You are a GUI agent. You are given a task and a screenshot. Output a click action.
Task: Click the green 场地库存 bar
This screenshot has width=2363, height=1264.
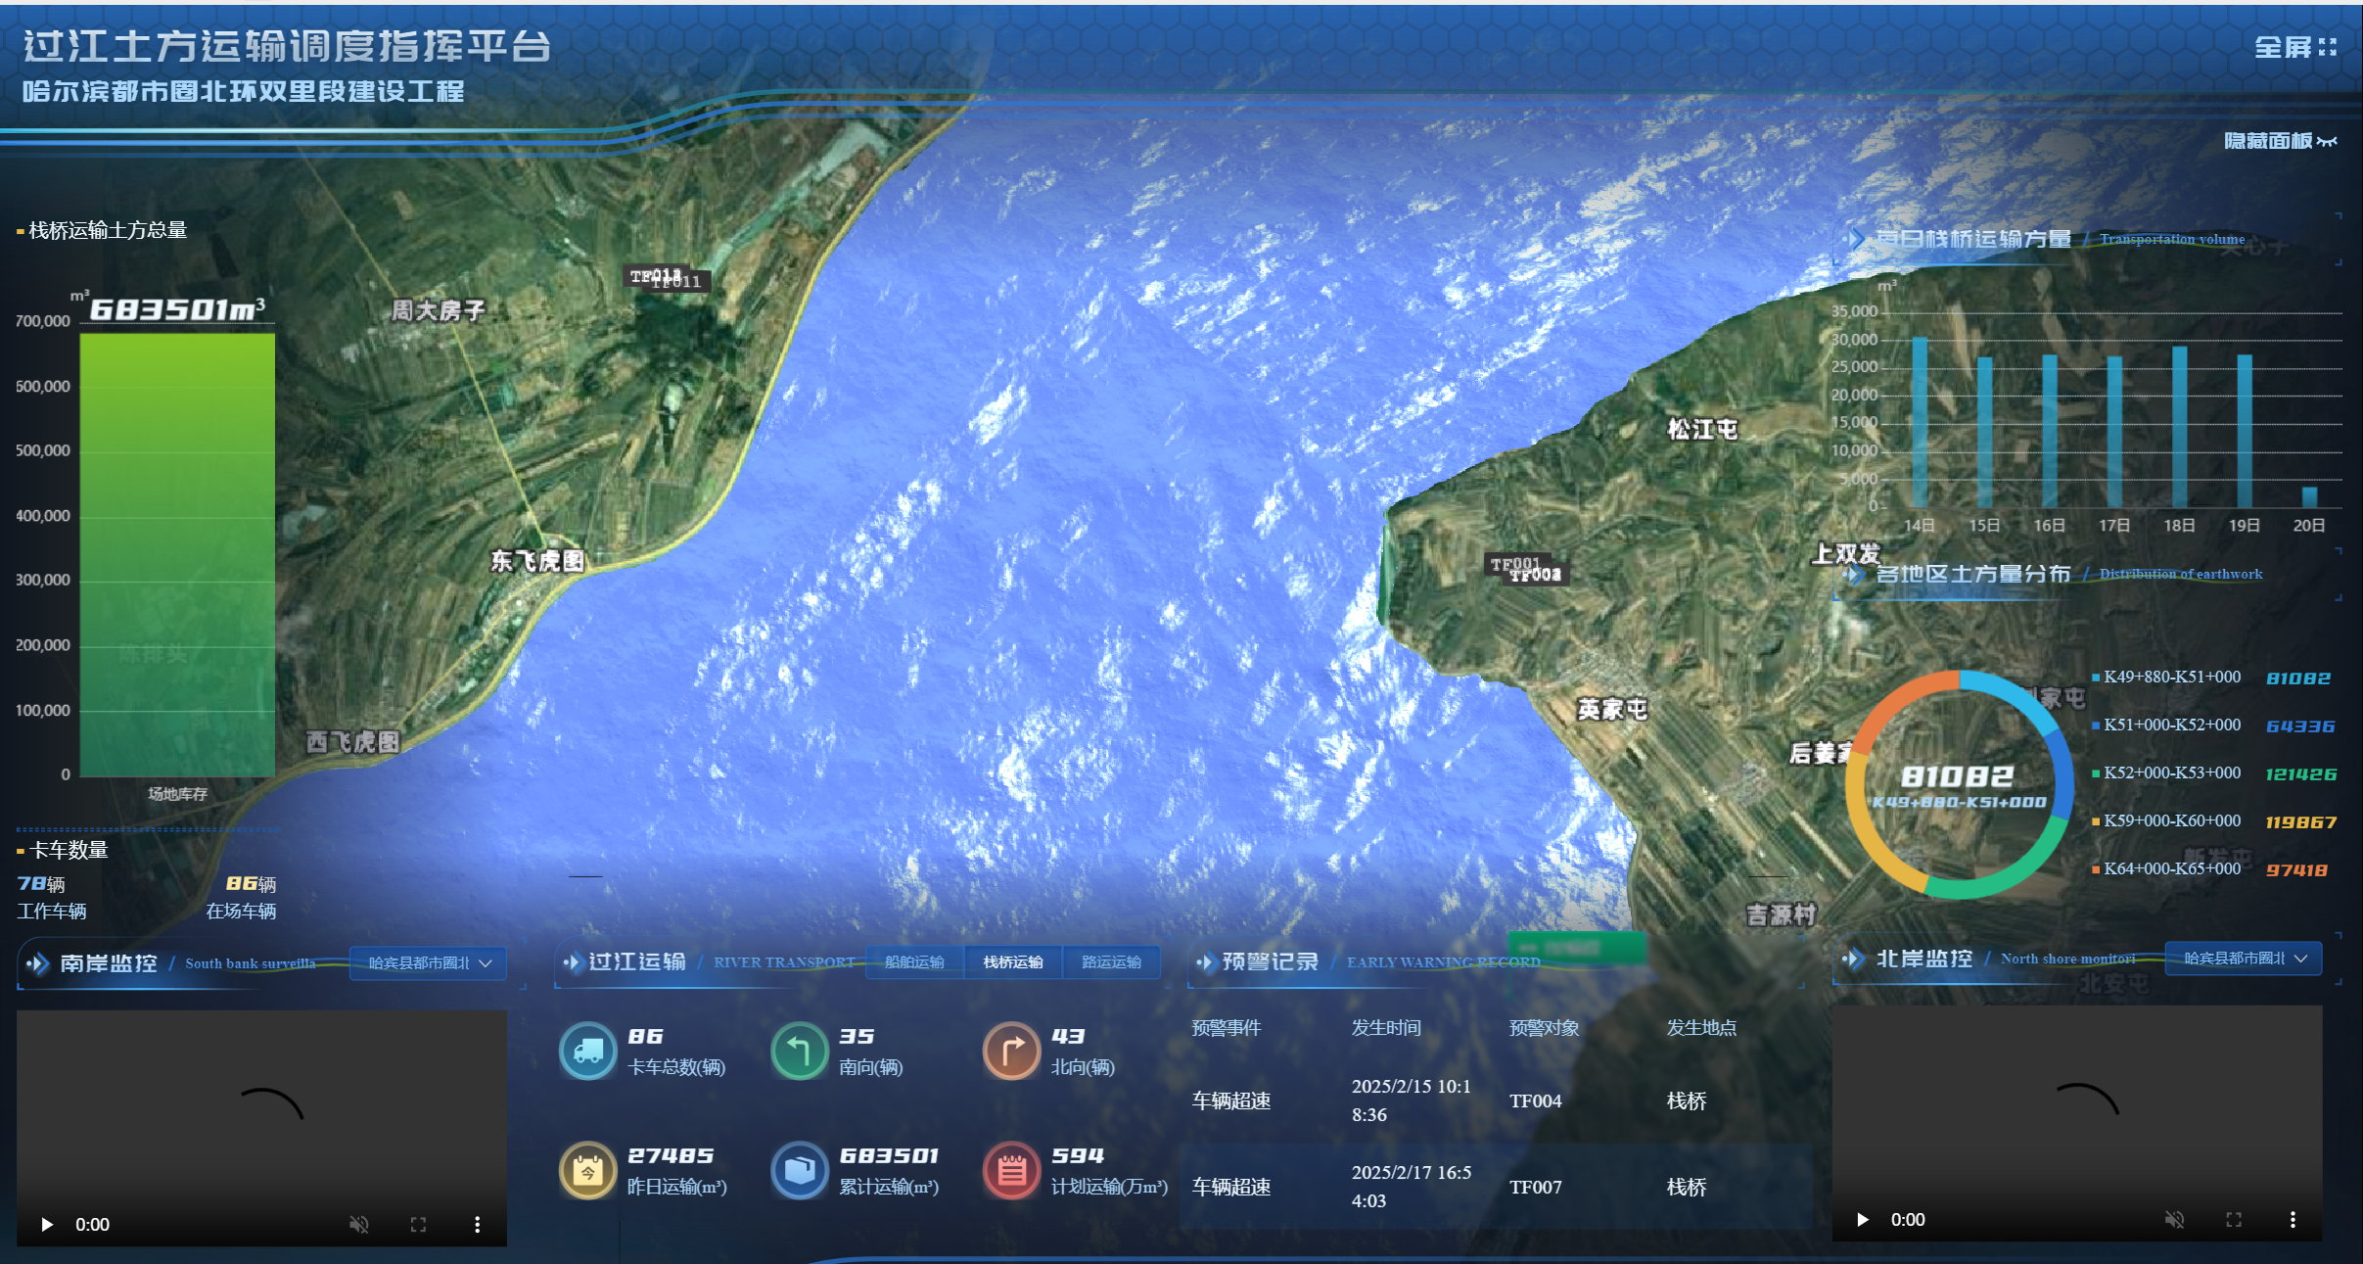177,555
